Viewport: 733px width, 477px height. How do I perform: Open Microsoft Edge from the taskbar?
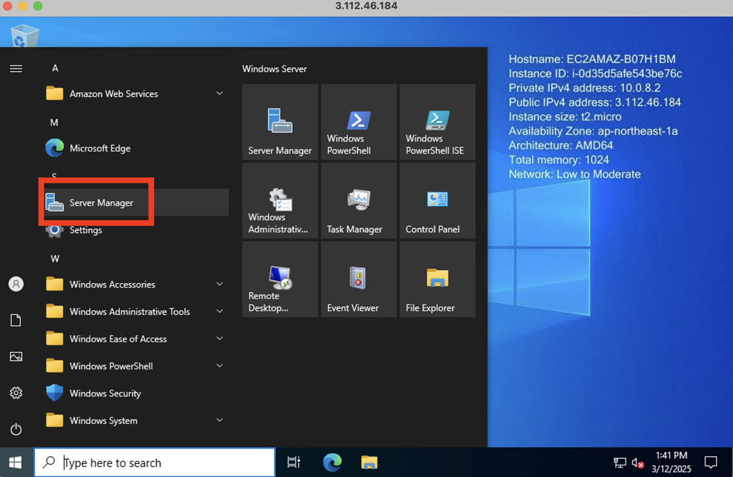[332, 462]
